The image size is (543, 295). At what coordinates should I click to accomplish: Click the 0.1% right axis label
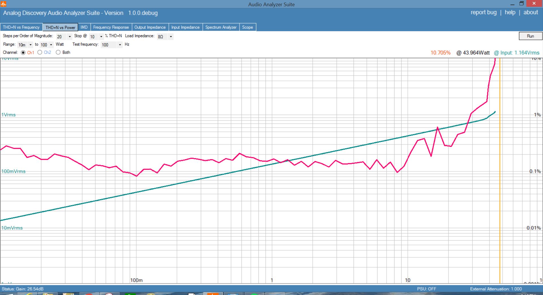535,171
